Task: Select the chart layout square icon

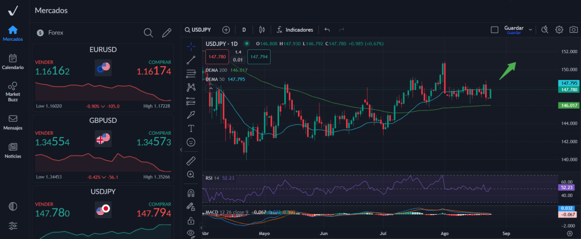Action: [494, 30]
